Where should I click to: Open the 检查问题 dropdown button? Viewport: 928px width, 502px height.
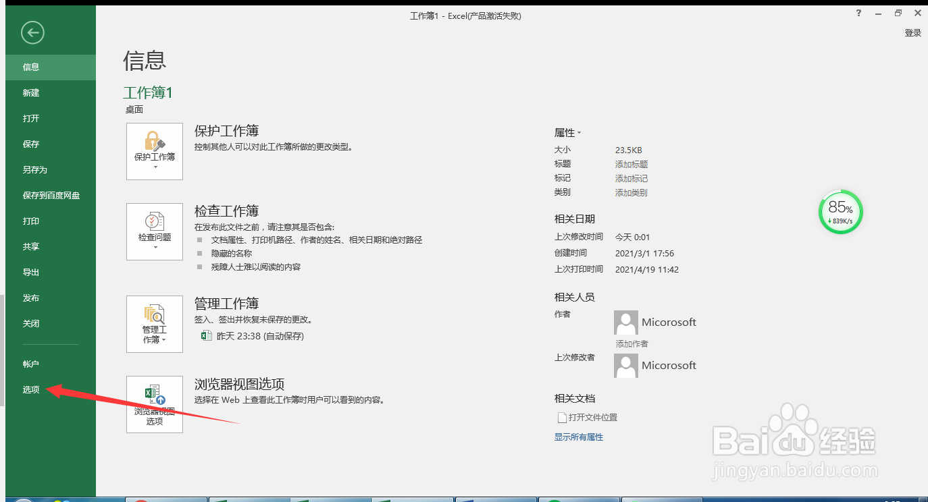click(x=155, y=231)
